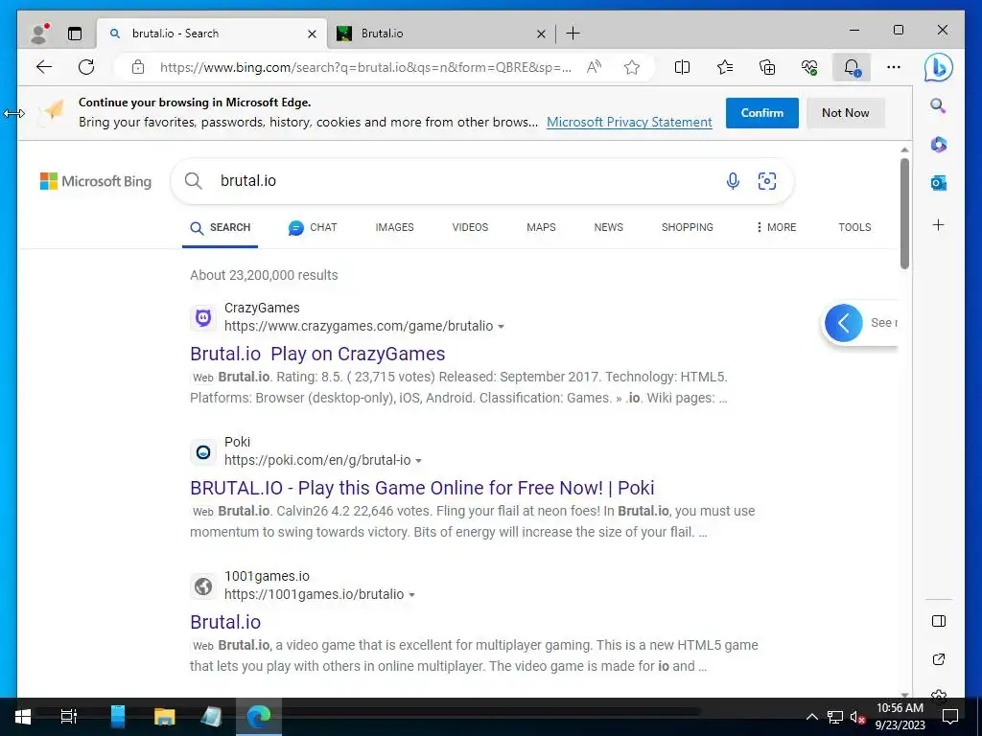Switch to the Brutal.io tab
The height and width of the screenshot is (736, 982).
point(441,34)
